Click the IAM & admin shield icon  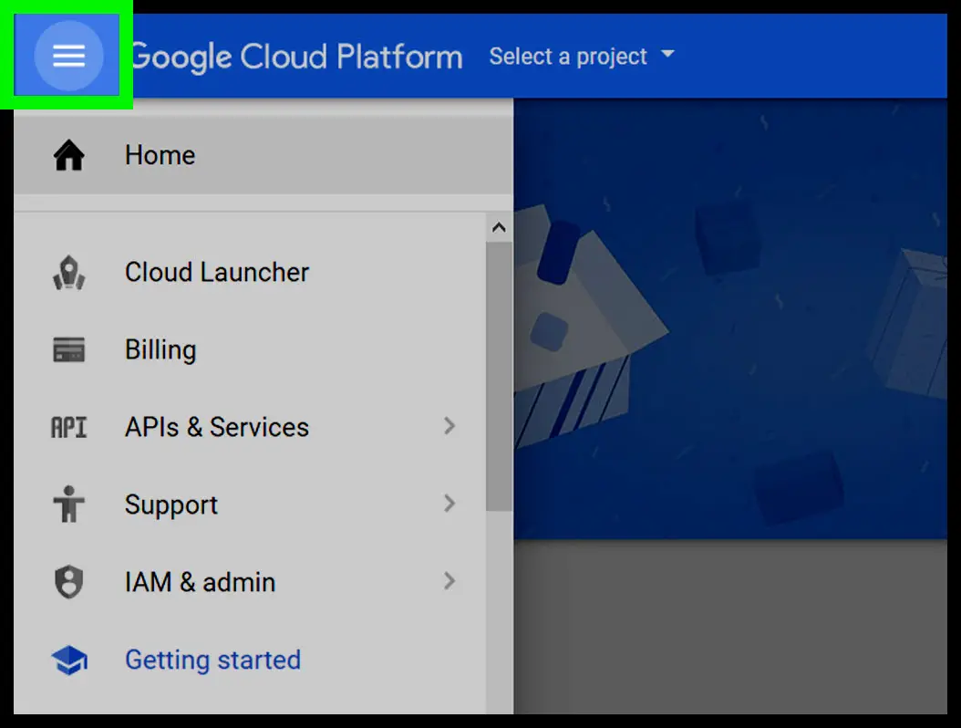68,581
